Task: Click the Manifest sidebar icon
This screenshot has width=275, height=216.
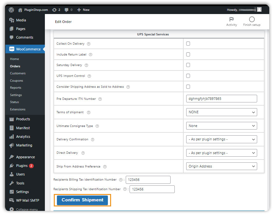Action: 11,128
